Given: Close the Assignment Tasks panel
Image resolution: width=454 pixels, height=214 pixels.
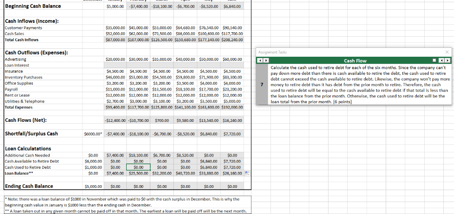Looking at the screenshot, I should 447,52.
